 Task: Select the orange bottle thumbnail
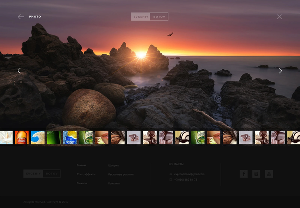point(22,138)
